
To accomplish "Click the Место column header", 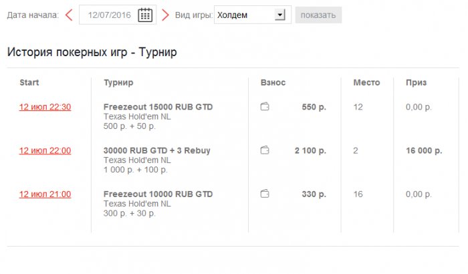I will (x=366, y=82).
